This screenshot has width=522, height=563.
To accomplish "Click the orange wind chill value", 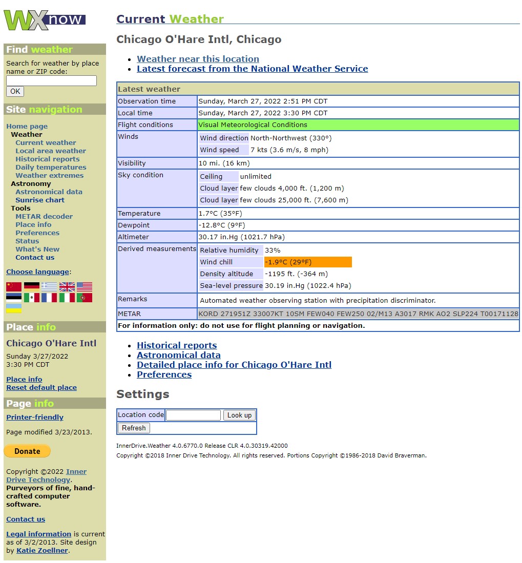I will pos(308,262).
